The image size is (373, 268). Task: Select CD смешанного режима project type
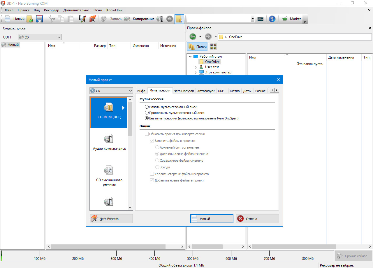(109, 176)
